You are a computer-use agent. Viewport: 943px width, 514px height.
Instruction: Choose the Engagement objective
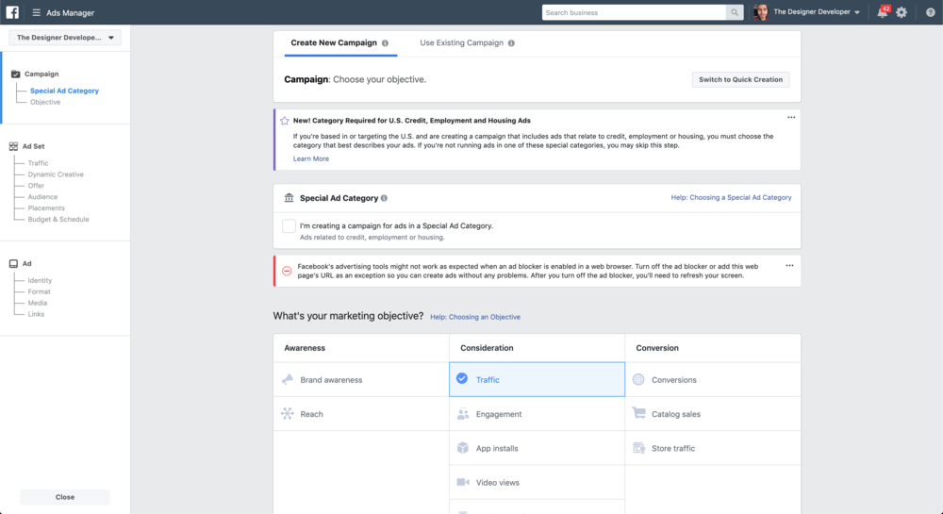coord(538,414)
